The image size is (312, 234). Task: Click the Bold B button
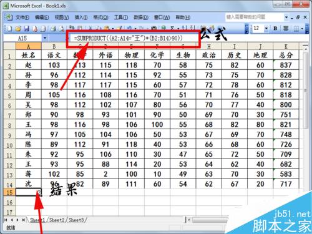pyautogui.click(x=276, y=28)
